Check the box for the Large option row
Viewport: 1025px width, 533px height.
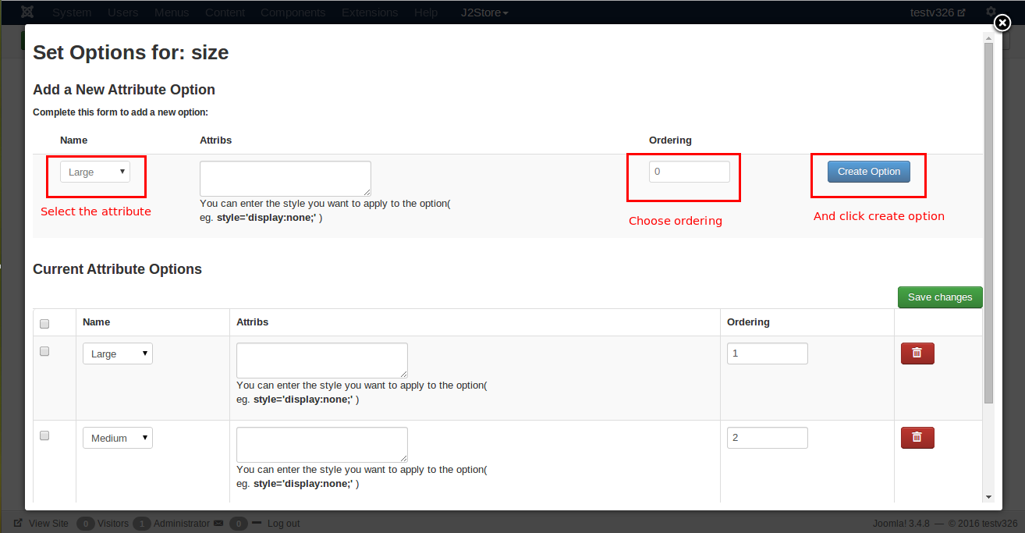pyautogui.click(x=44, y=352)
